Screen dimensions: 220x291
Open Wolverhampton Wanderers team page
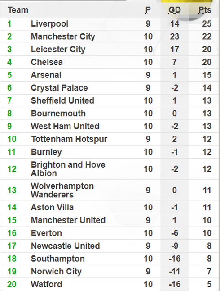pyautogui.click(x=62, y=190)
